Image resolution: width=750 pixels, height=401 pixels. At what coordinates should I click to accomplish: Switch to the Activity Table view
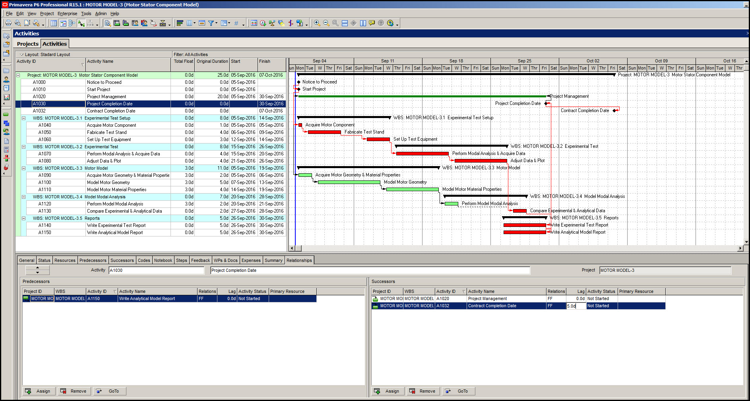click(x=54, y=23)
